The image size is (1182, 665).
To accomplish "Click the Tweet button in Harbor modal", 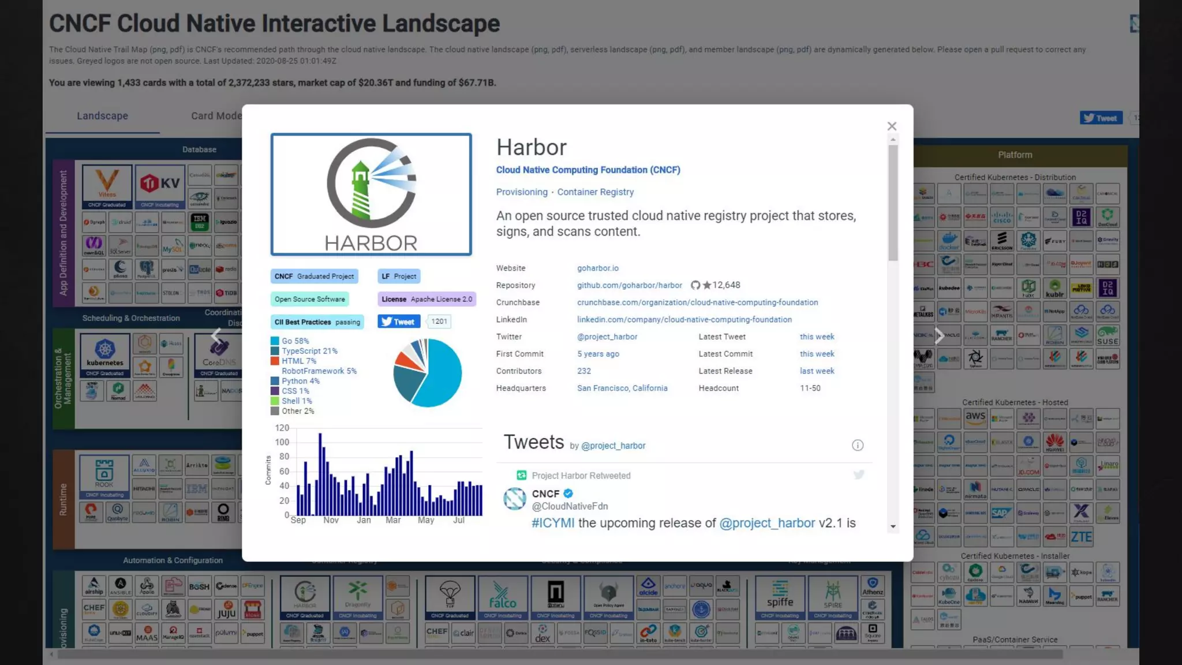I will click(x=398, y=322).
